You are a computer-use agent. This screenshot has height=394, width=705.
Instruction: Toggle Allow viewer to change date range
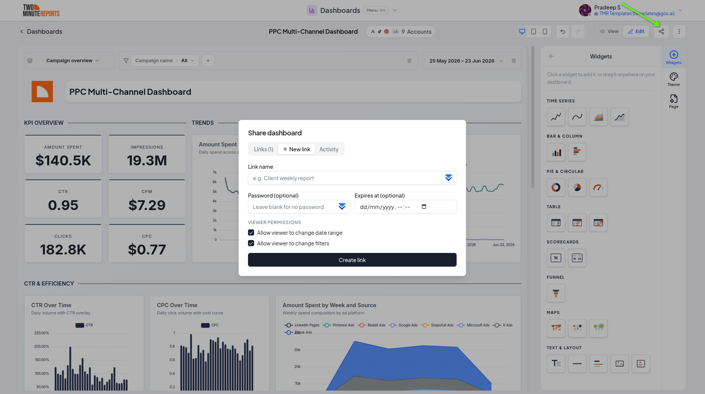click(x=251, y=232)
